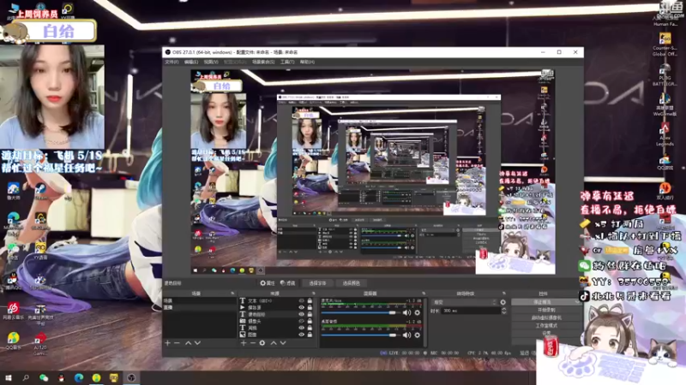Open 渐变 transition type dropdown
This screenshot has height=385, width=686.
click(464, 302)
